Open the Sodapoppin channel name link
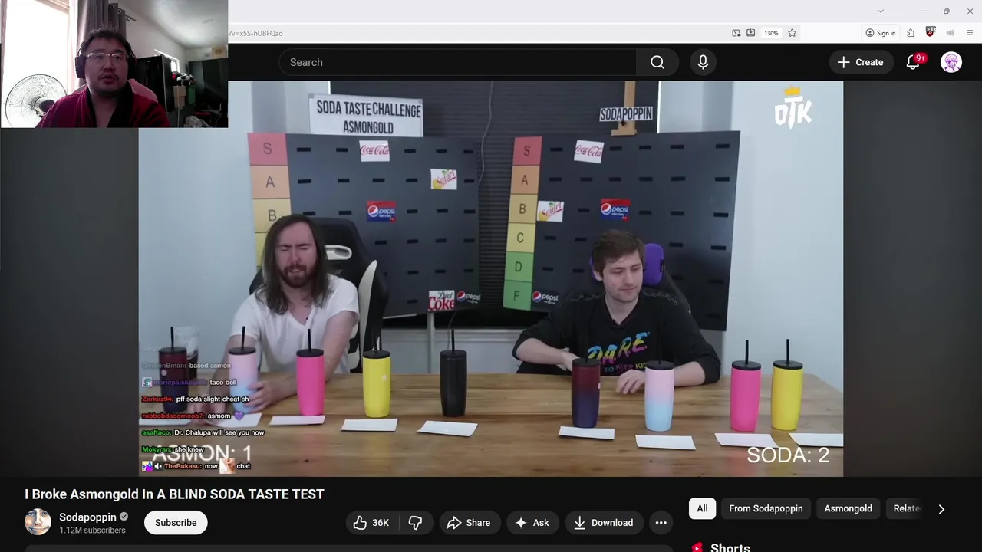Screen dimensions: 982x552 coord(87,517)
